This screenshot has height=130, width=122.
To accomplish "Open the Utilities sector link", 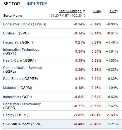I will pos(9,33).
